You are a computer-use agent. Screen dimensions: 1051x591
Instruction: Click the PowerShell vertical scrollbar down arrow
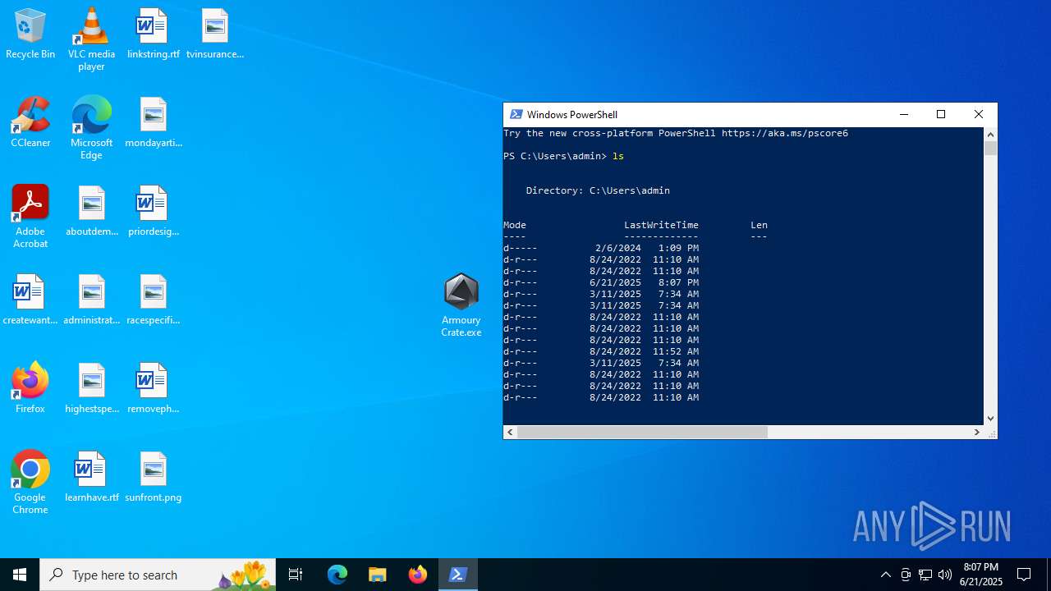coord(990,419)
